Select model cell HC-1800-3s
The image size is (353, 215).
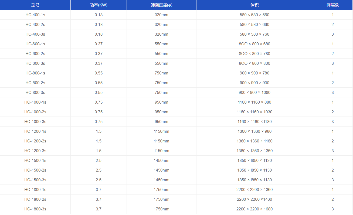35,209
